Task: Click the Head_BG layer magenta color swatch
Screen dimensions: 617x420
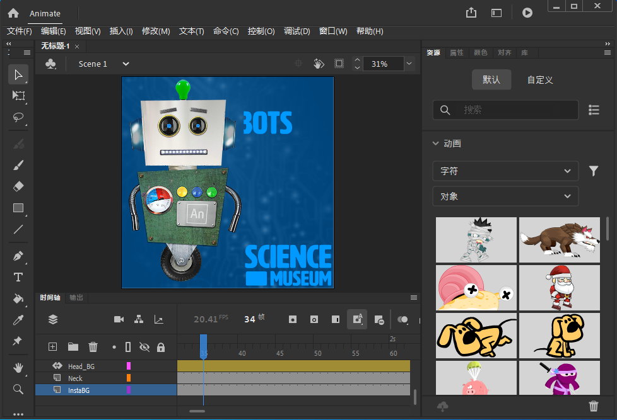Action: point(128,366)
